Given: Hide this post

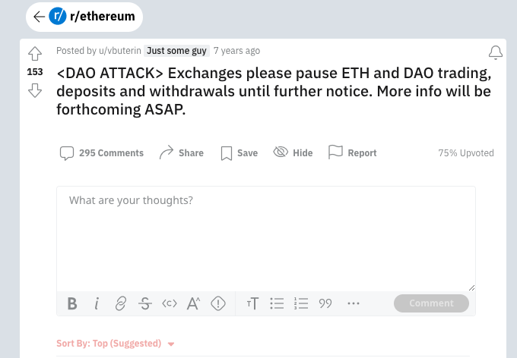Looking at the screenshot, I should pyautogui.click(x=293, y=152).
